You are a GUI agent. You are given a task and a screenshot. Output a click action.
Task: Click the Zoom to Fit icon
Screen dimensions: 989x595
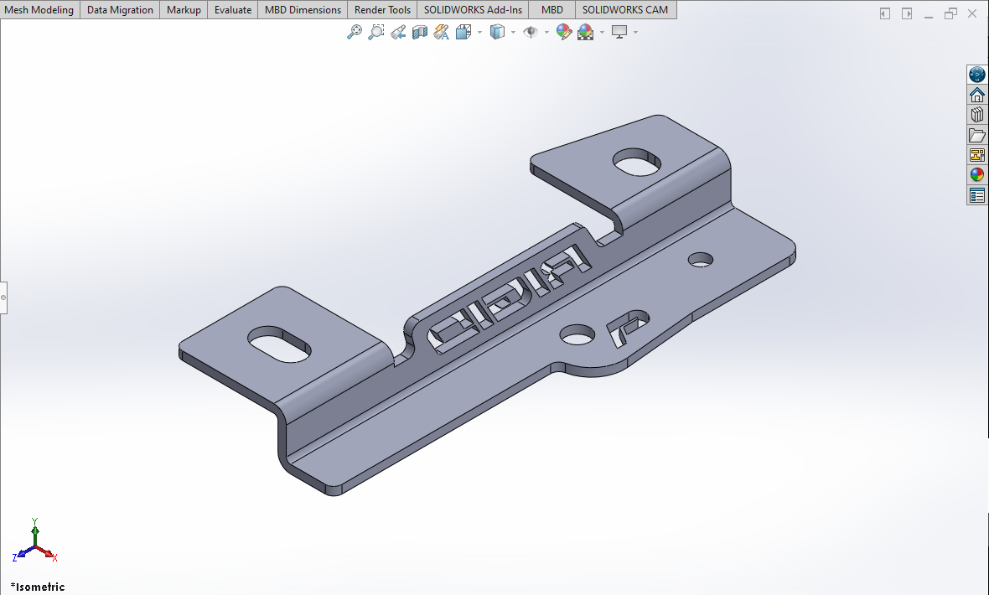pyautogui.click(x=355, y=32)
